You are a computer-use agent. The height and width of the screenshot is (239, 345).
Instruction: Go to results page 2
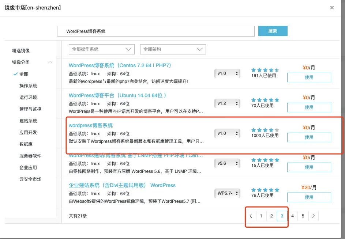coord(271,216)
